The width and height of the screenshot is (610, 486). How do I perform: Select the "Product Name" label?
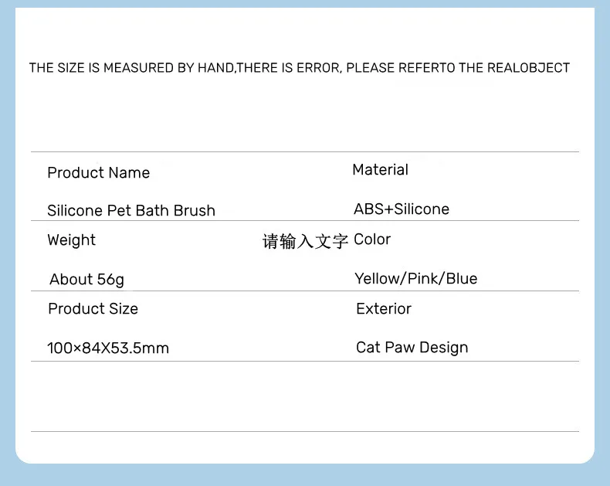click(x=98, y=173)
